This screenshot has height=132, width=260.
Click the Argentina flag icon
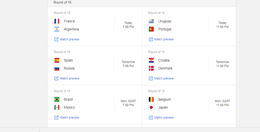57,29
